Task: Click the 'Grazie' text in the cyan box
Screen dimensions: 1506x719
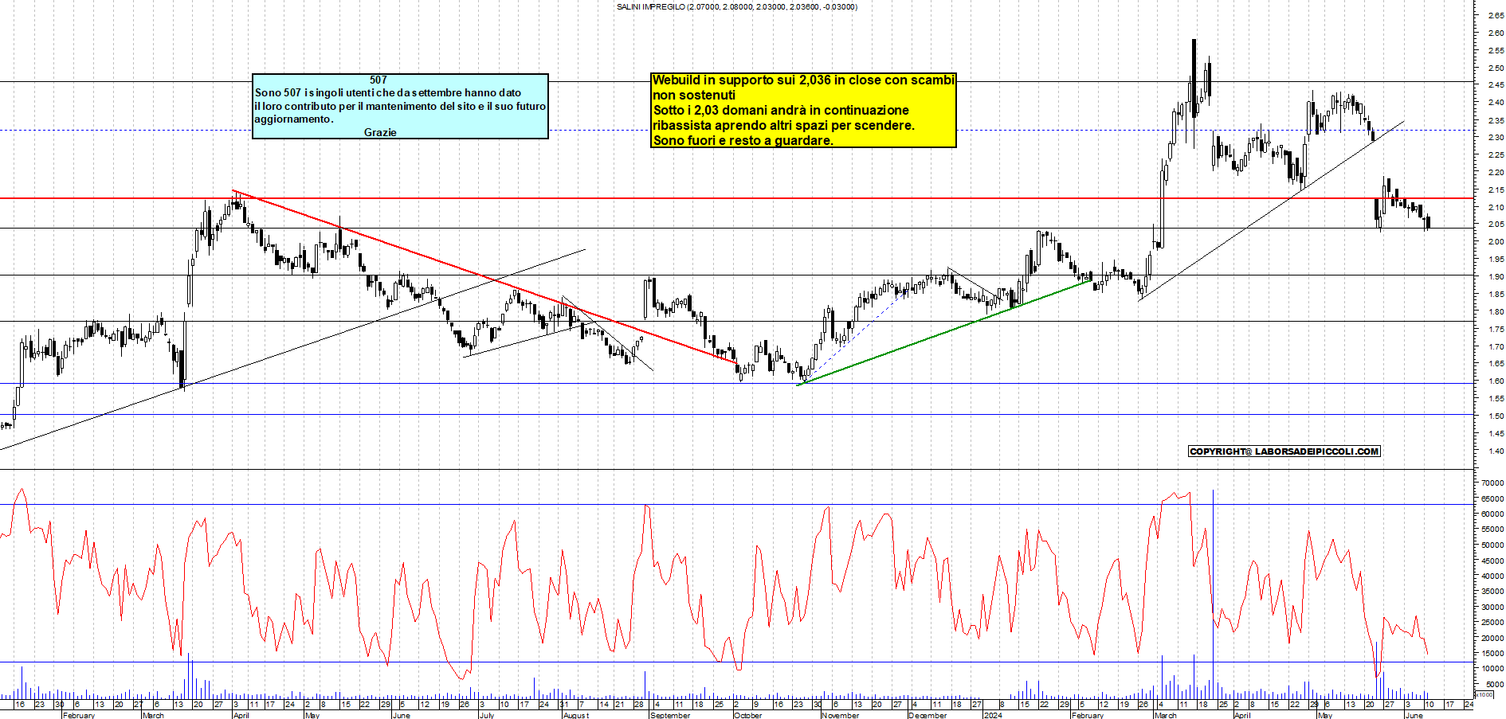Action: tap(380, 132)
